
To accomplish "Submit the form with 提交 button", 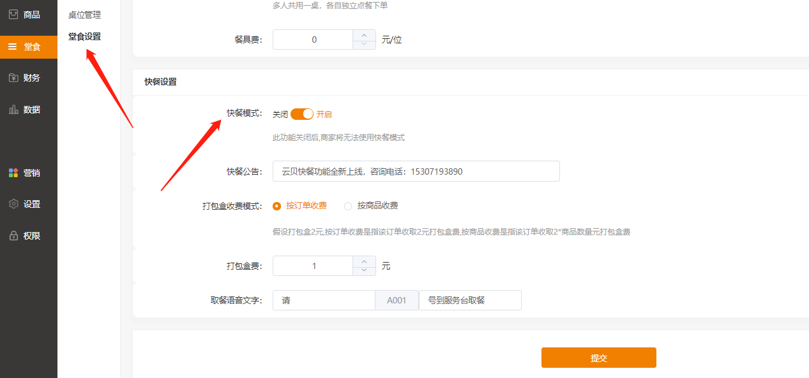I will pos(598,358).
